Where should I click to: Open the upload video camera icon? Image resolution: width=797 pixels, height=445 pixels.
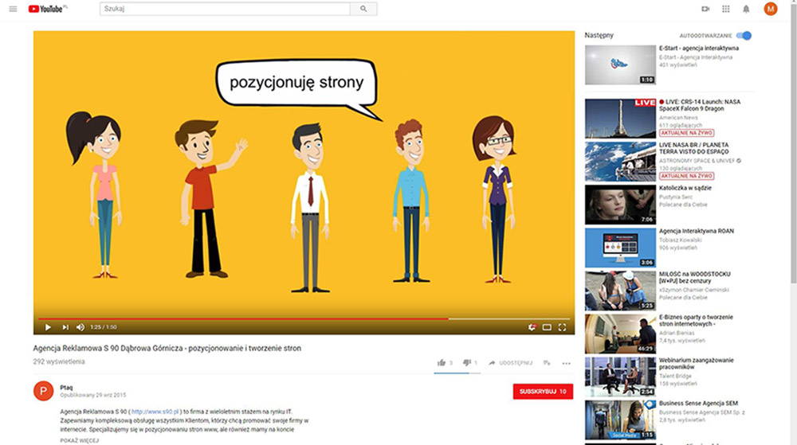coord(705,9)
